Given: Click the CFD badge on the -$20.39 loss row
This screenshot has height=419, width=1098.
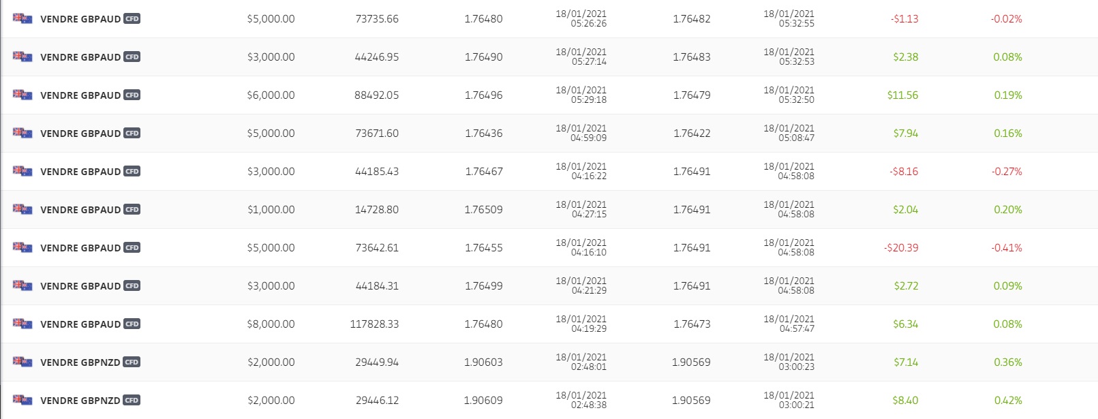Looking at the screenshot, I should [x=132, y=247].
